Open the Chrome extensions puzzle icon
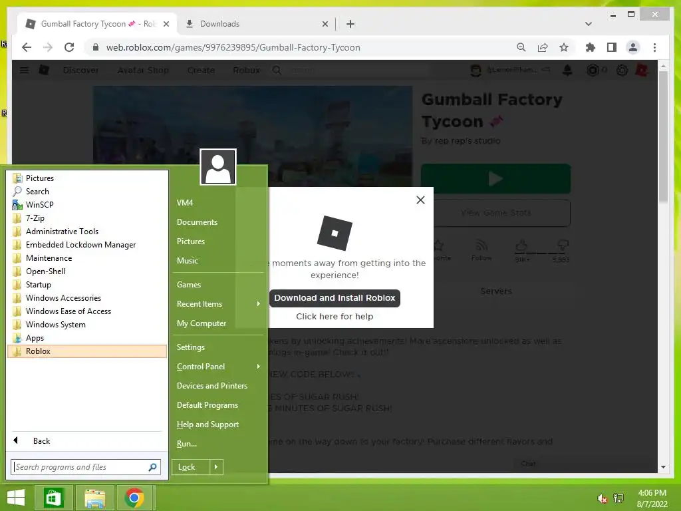Image resolution: width=681 pixels, height=511 pixels. tap(591, 47)
